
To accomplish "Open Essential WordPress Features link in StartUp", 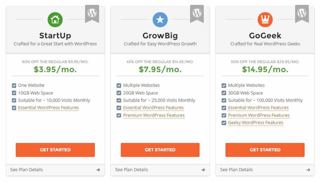I will (48, 108).
